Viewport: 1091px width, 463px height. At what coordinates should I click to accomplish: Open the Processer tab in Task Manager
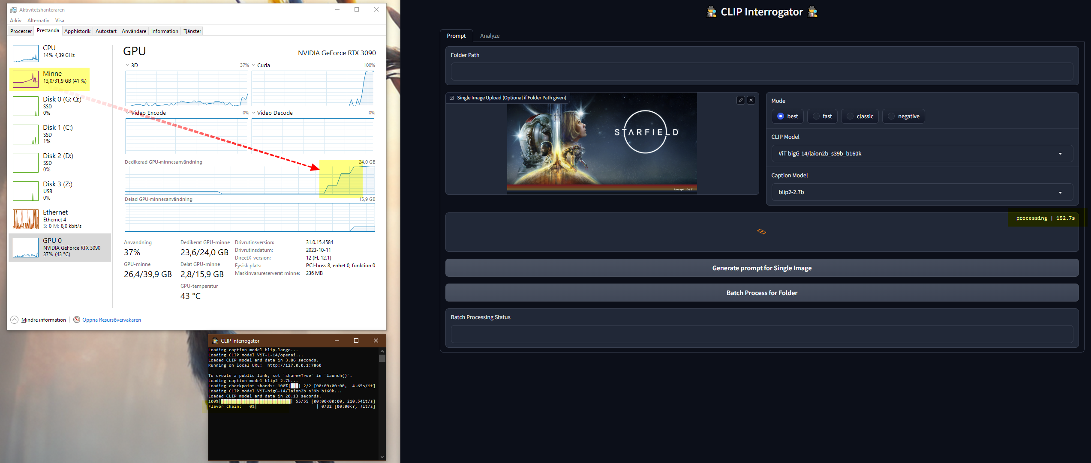pyautogui.click(x=21, y=31)
